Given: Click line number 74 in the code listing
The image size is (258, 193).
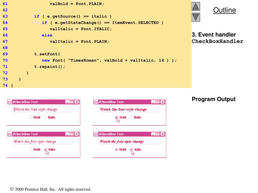Looking at the screenshot, I should [5, 85].
